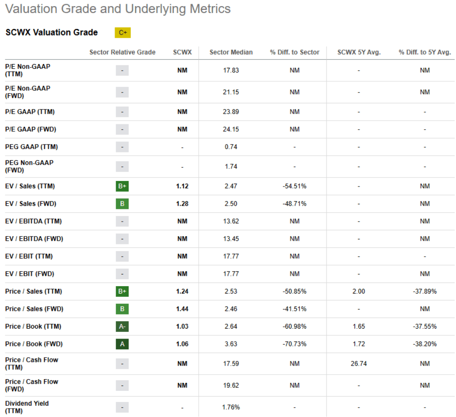Select the -70.73% sector difference value
This screenshot has height=417, width=456.
click(295, 344)
